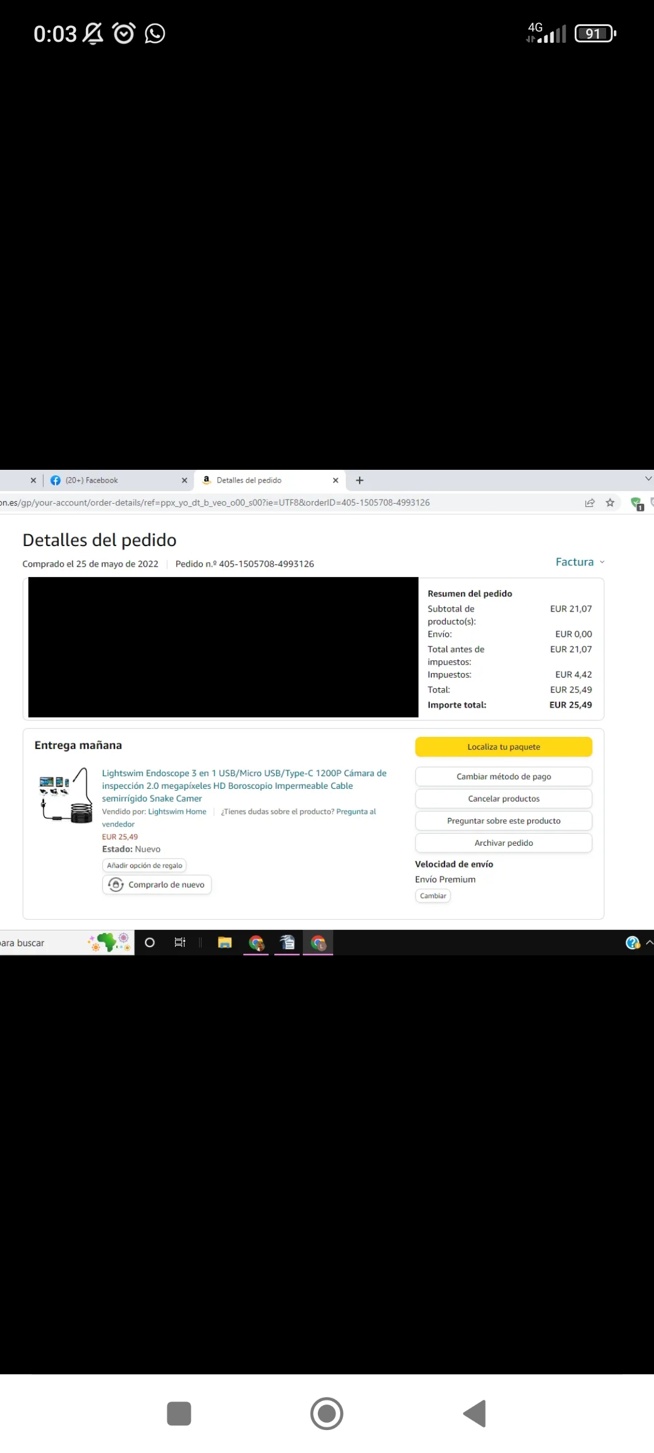
Task: Open the Lightswim Home seller link
Action: click(177, 811)
